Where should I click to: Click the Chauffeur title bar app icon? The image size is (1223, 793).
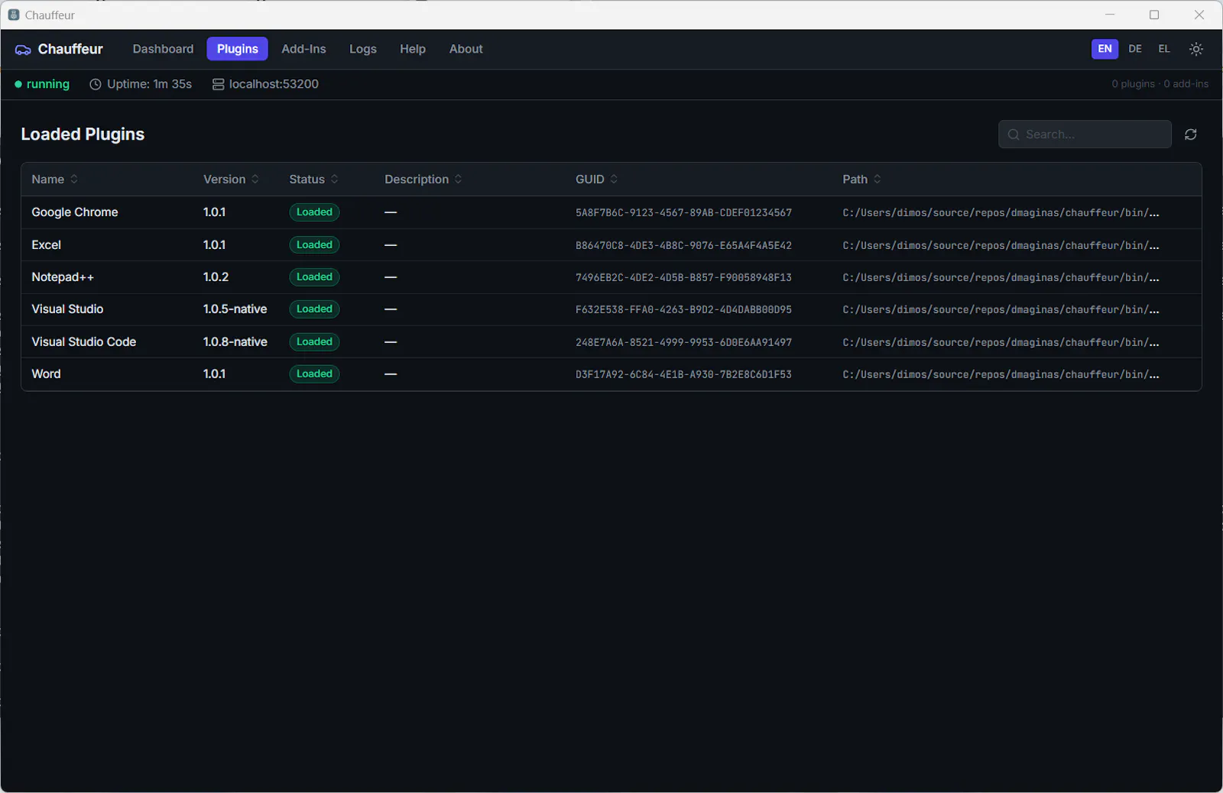(14, 15)
